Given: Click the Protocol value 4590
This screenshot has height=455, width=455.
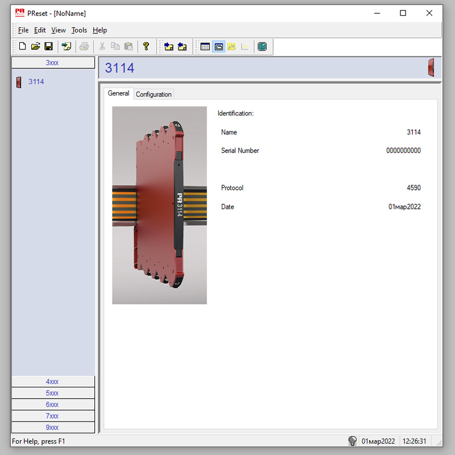Looking at the screenshot, I should 414,188.
